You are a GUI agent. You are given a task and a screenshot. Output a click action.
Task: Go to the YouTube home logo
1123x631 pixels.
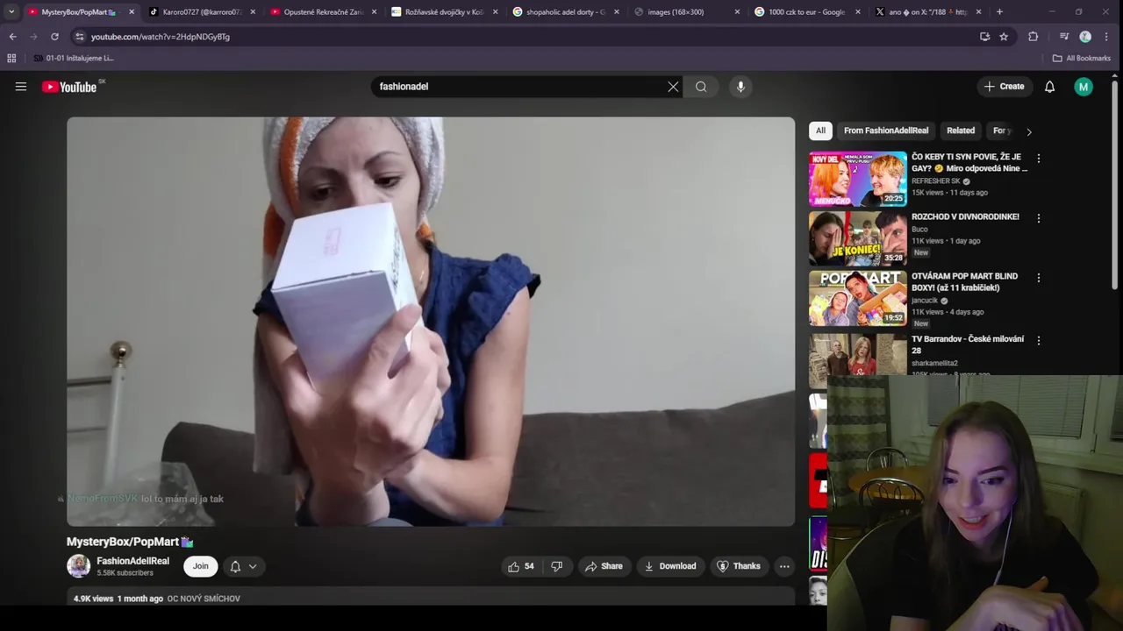(x=69, y=87)
